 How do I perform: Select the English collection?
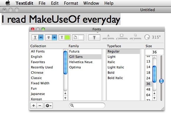(x=47, y=57)
